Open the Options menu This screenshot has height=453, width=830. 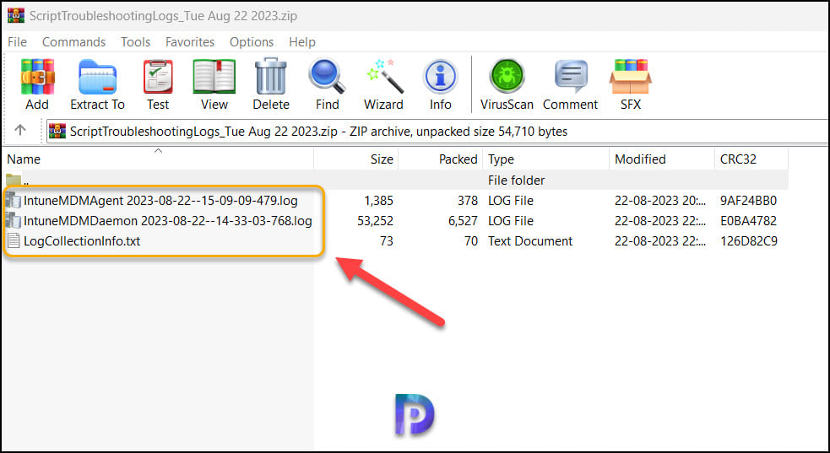coord(252,42)
